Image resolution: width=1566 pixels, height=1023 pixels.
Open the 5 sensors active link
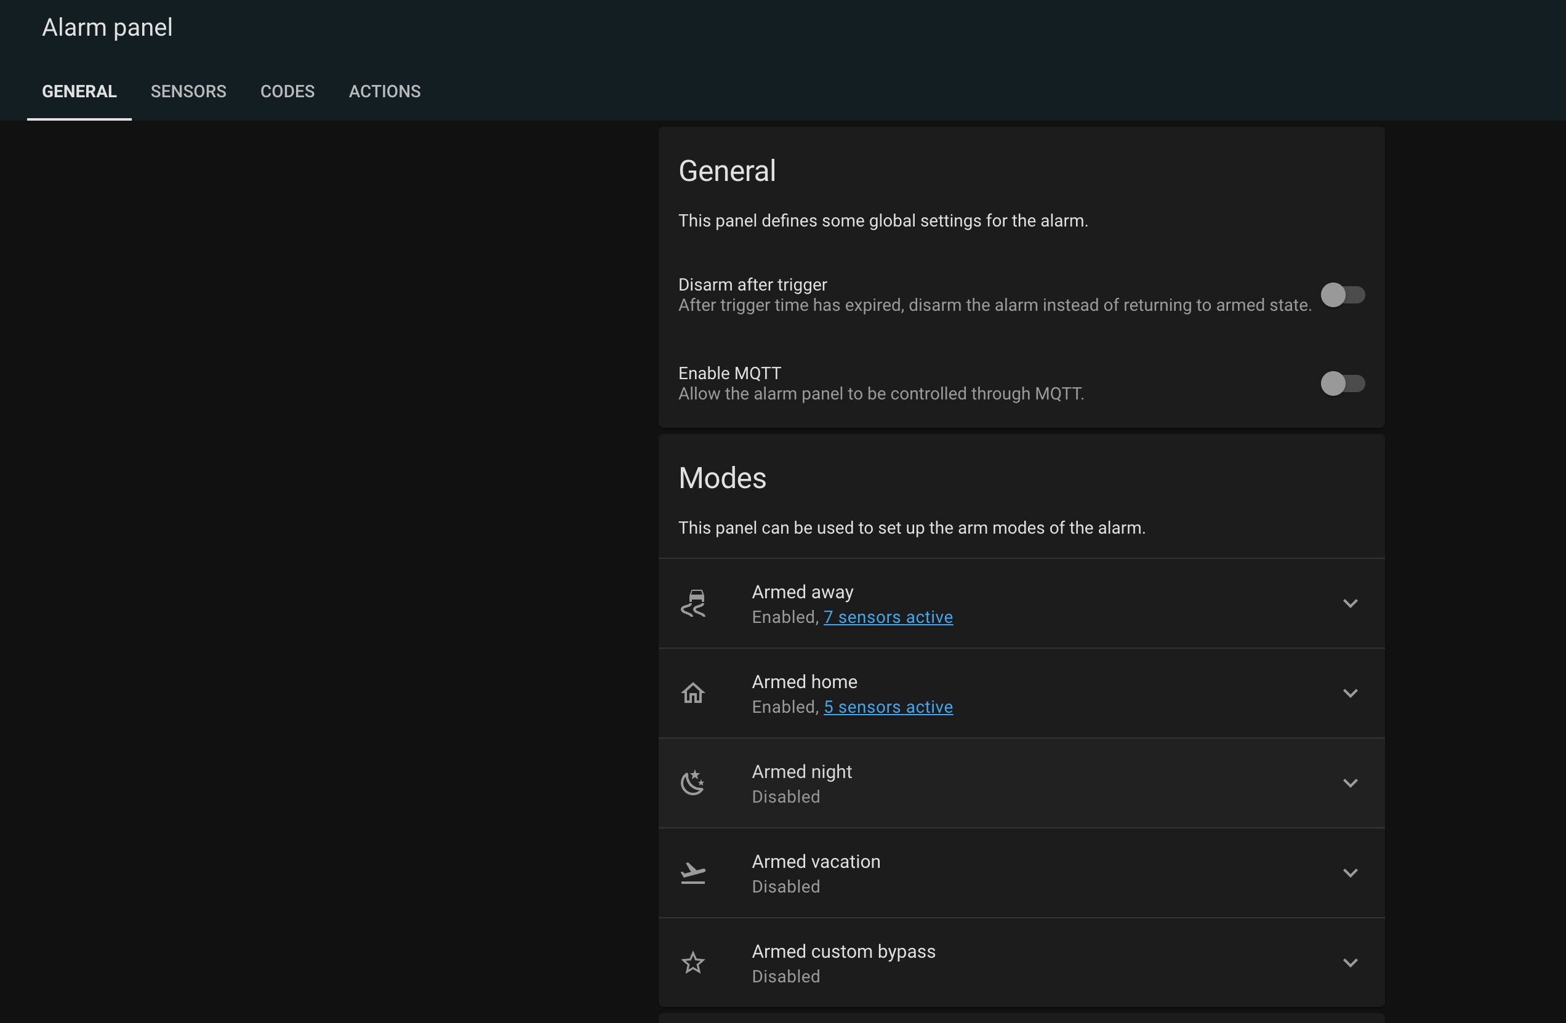(x=888, y=707)
